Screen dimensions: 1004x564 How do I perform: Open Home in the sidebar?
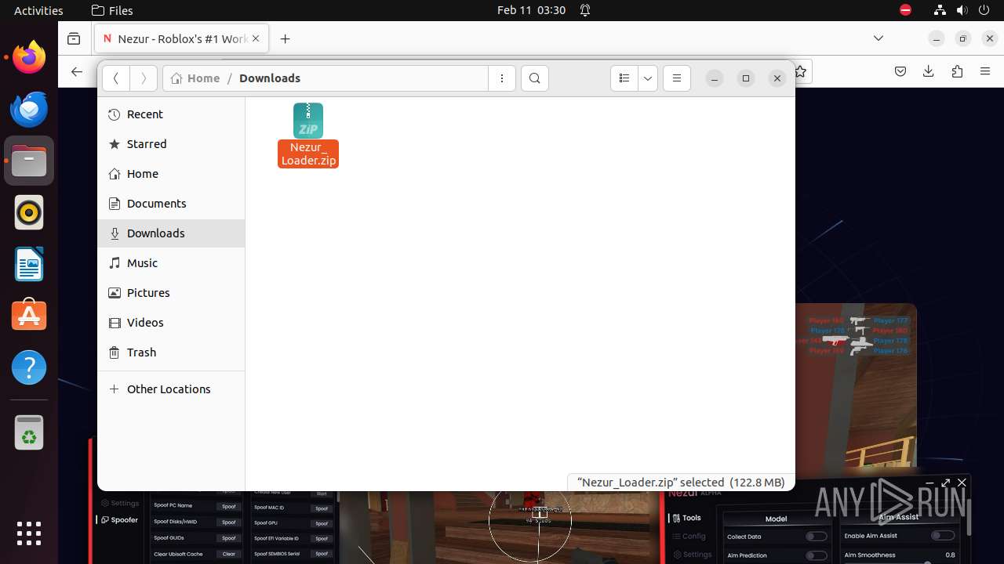pos(171,174)
